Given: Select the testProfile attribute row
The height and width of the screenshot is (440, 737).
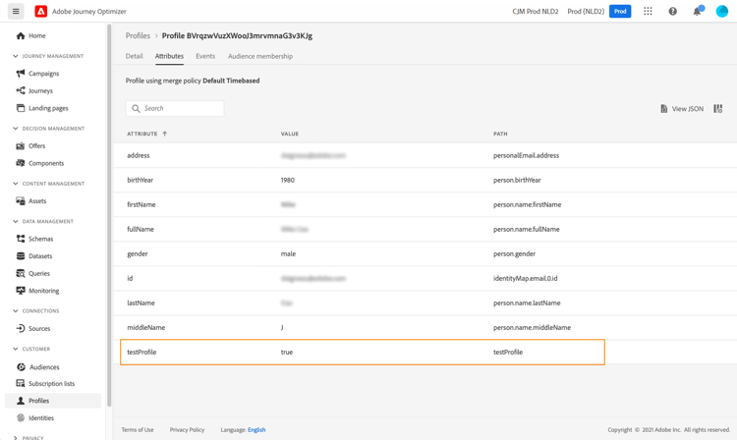Looking at the screenshot, I should pyautogui.click(x=362, y=352).
